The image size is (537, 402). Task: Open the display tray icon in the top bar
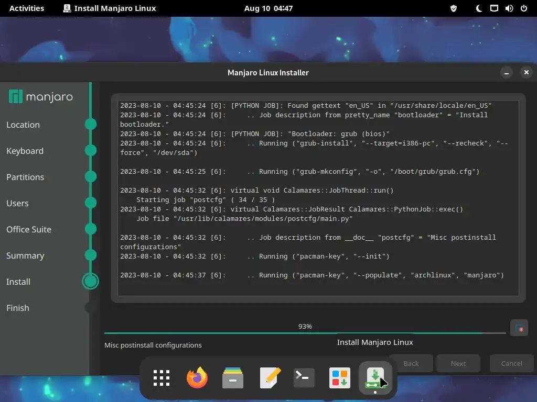point(494,8)
